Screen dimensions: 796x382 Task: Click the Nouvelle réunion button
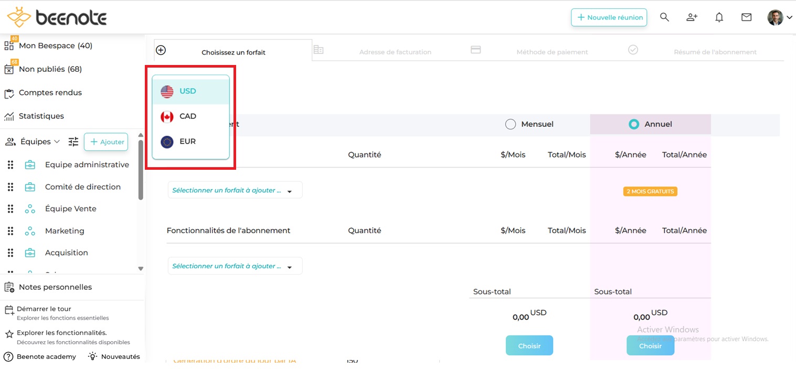609,17
